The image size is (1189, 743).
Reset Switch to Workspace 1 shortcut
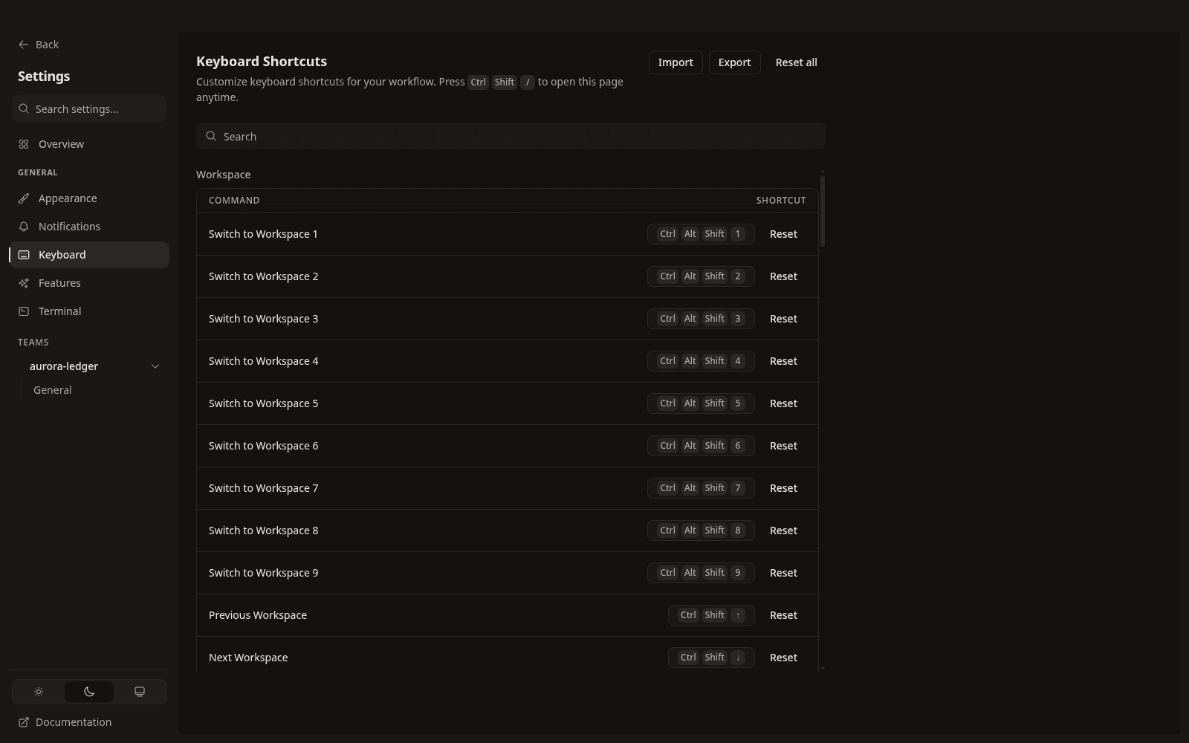[x=783, y=234]
